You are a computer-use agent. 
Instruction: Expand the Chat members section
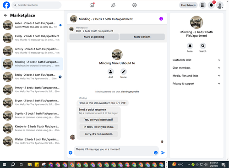[196, 68]
